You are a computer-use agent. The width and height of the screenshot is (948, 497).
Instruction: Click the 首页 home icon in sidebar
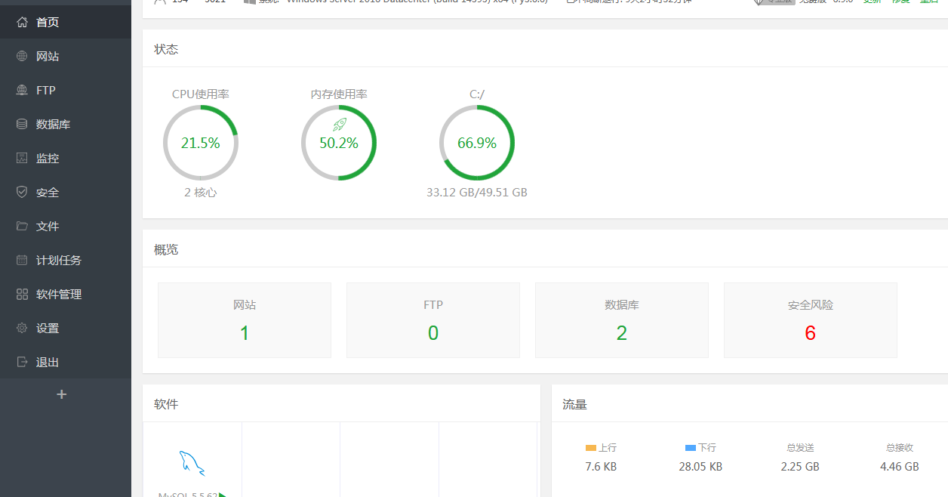pos(22,22)
